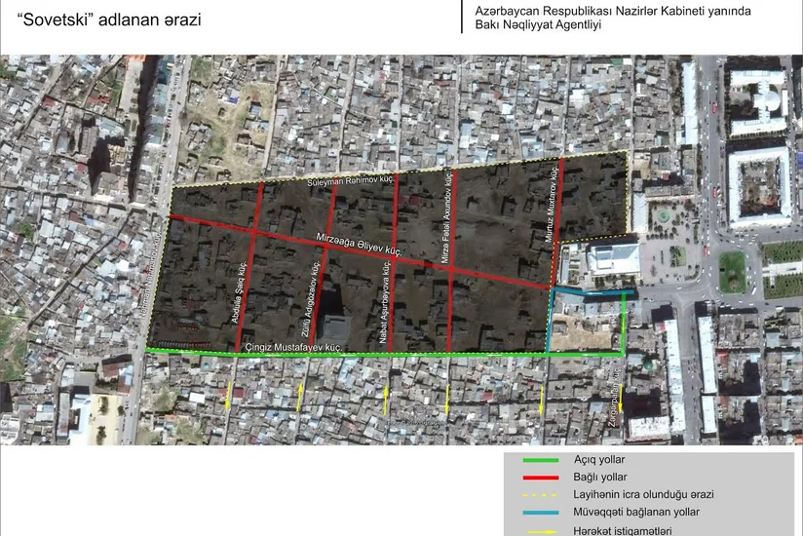Click the Zərgərpalan küç. street label
Viewport: 803px width, 536px height.
[x=612, y=398]
